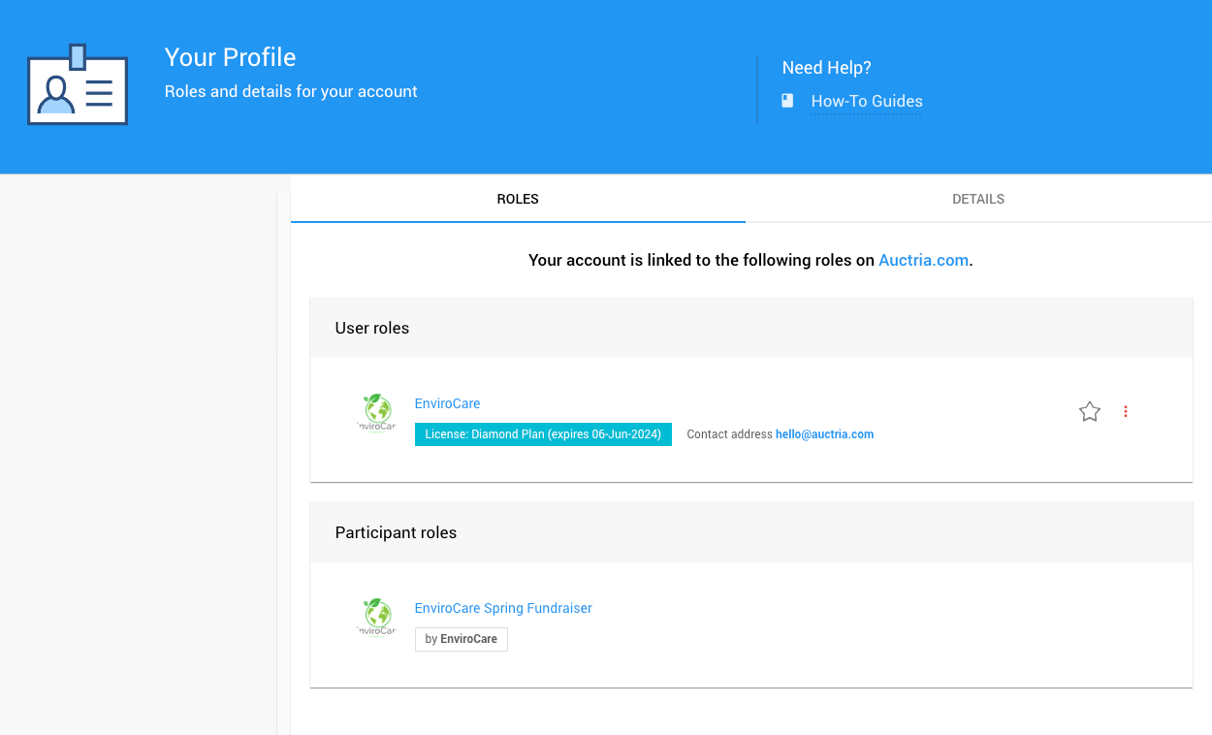
Task: Follow the Auctria.com link
Action: click(x=923, y=260)
